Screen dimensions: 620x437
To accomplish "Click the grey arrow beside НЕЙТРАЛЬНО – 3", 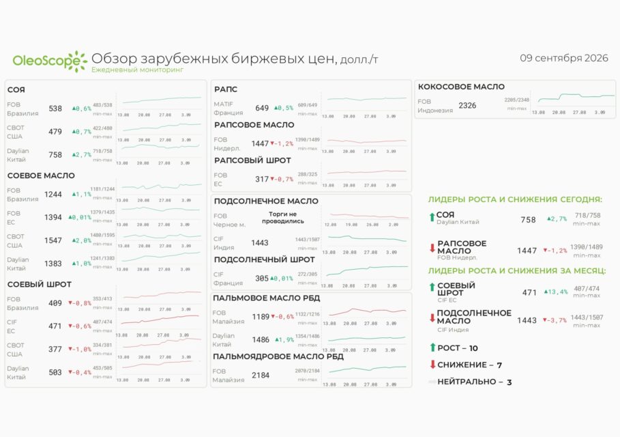I will (x=432, y=382).
